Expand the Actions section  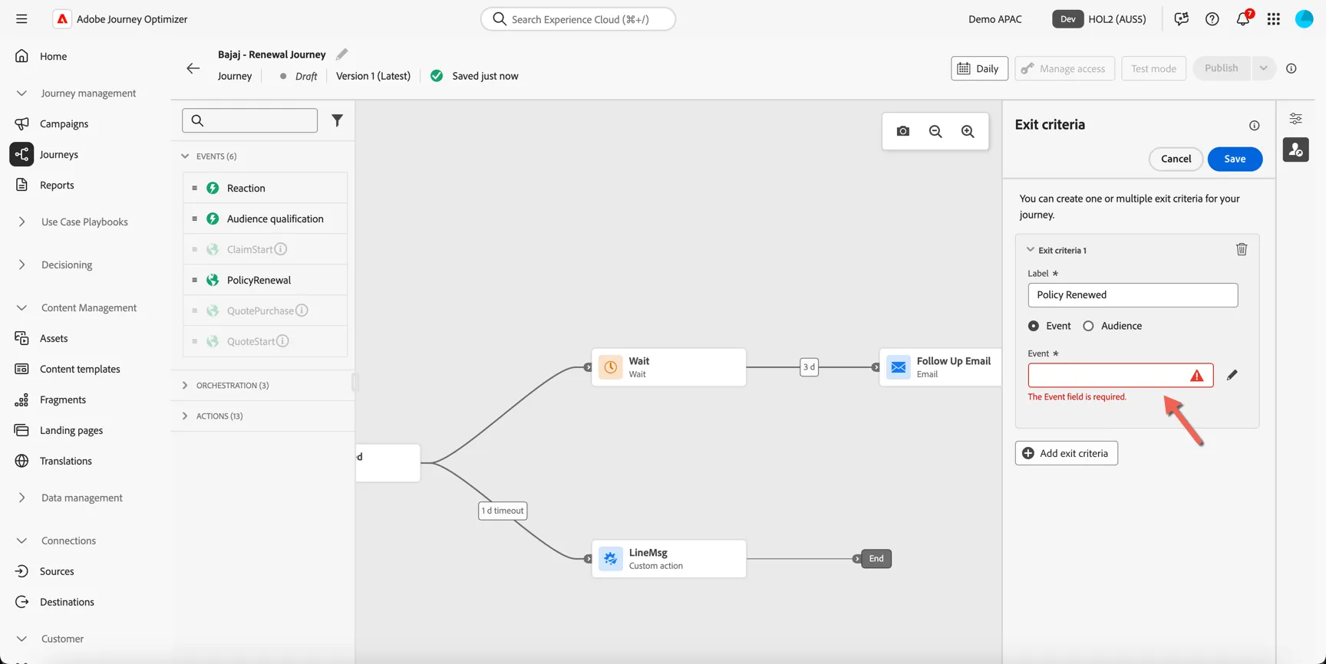coord(185,416)
